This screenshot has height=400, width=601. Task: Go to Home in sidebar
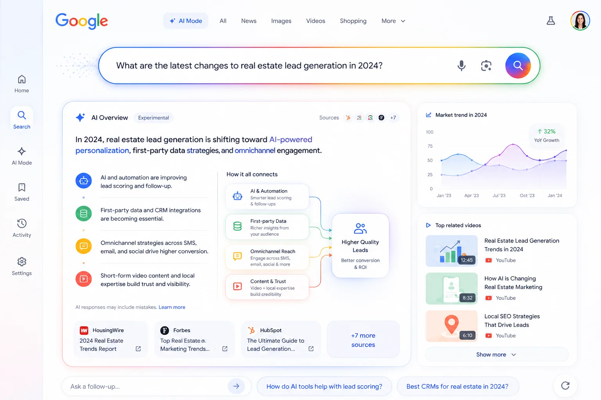point(22,84)
